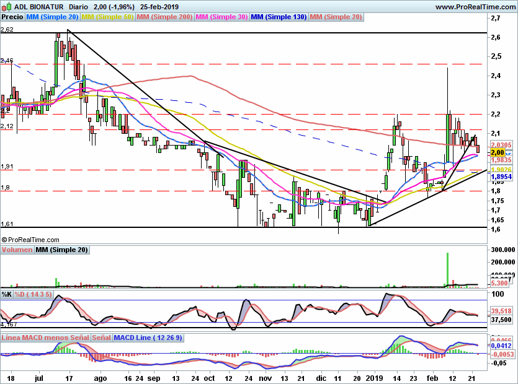Click the ago label on the time axis
The image size is (518, 384).
tap(100, 378)
